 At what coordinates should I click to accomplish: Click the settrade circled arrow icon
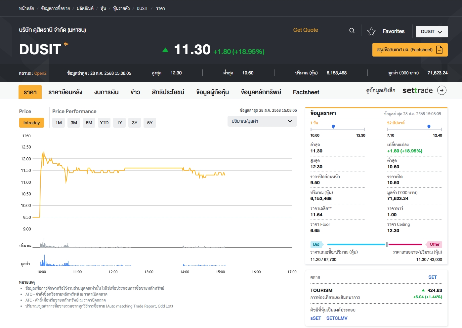tap(442, 90)
